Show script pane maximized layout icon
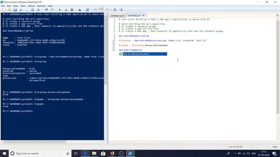The width and height of the screenshot is (280, 157). (x=107, y=10)
